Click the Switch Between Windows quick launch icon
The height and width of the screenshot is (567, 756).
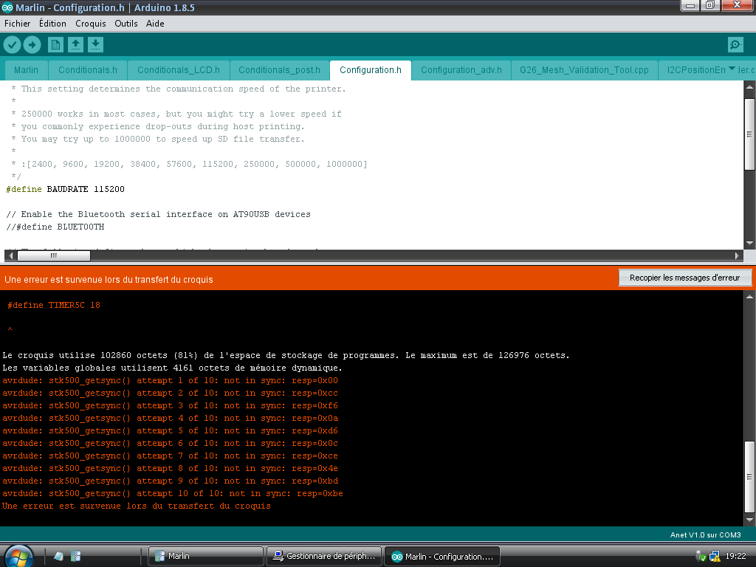pos(76,556)
